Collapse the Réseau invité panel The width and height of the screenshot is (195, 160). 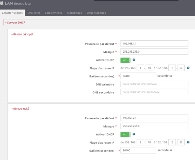[21, 108]
